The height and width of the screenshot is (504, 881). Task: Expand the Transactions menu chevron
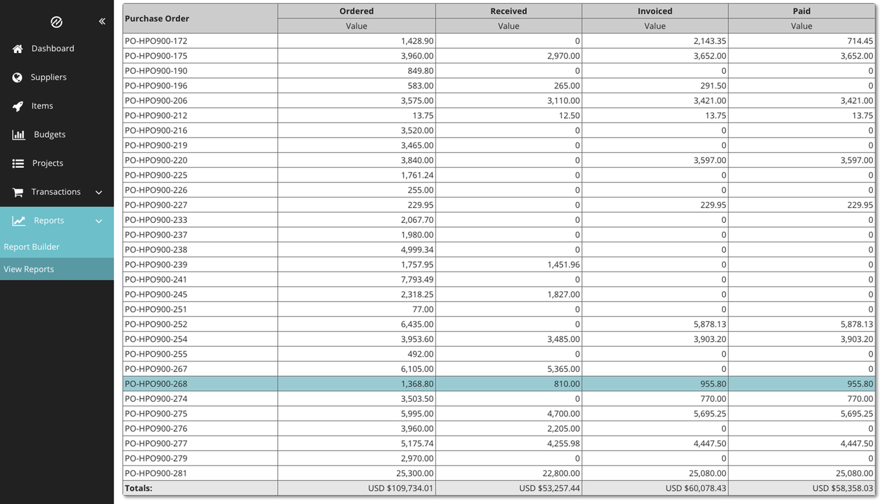click(99, 192)
